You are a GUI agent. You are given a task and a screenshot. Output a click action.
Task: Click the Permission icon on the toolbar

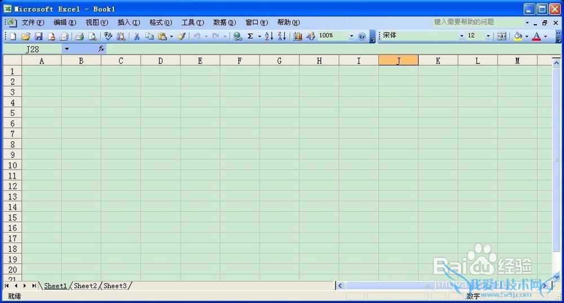51,36
